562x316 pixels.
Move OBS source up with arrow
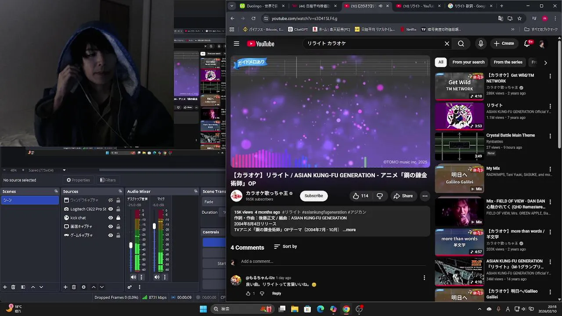[x=94, y=287]
